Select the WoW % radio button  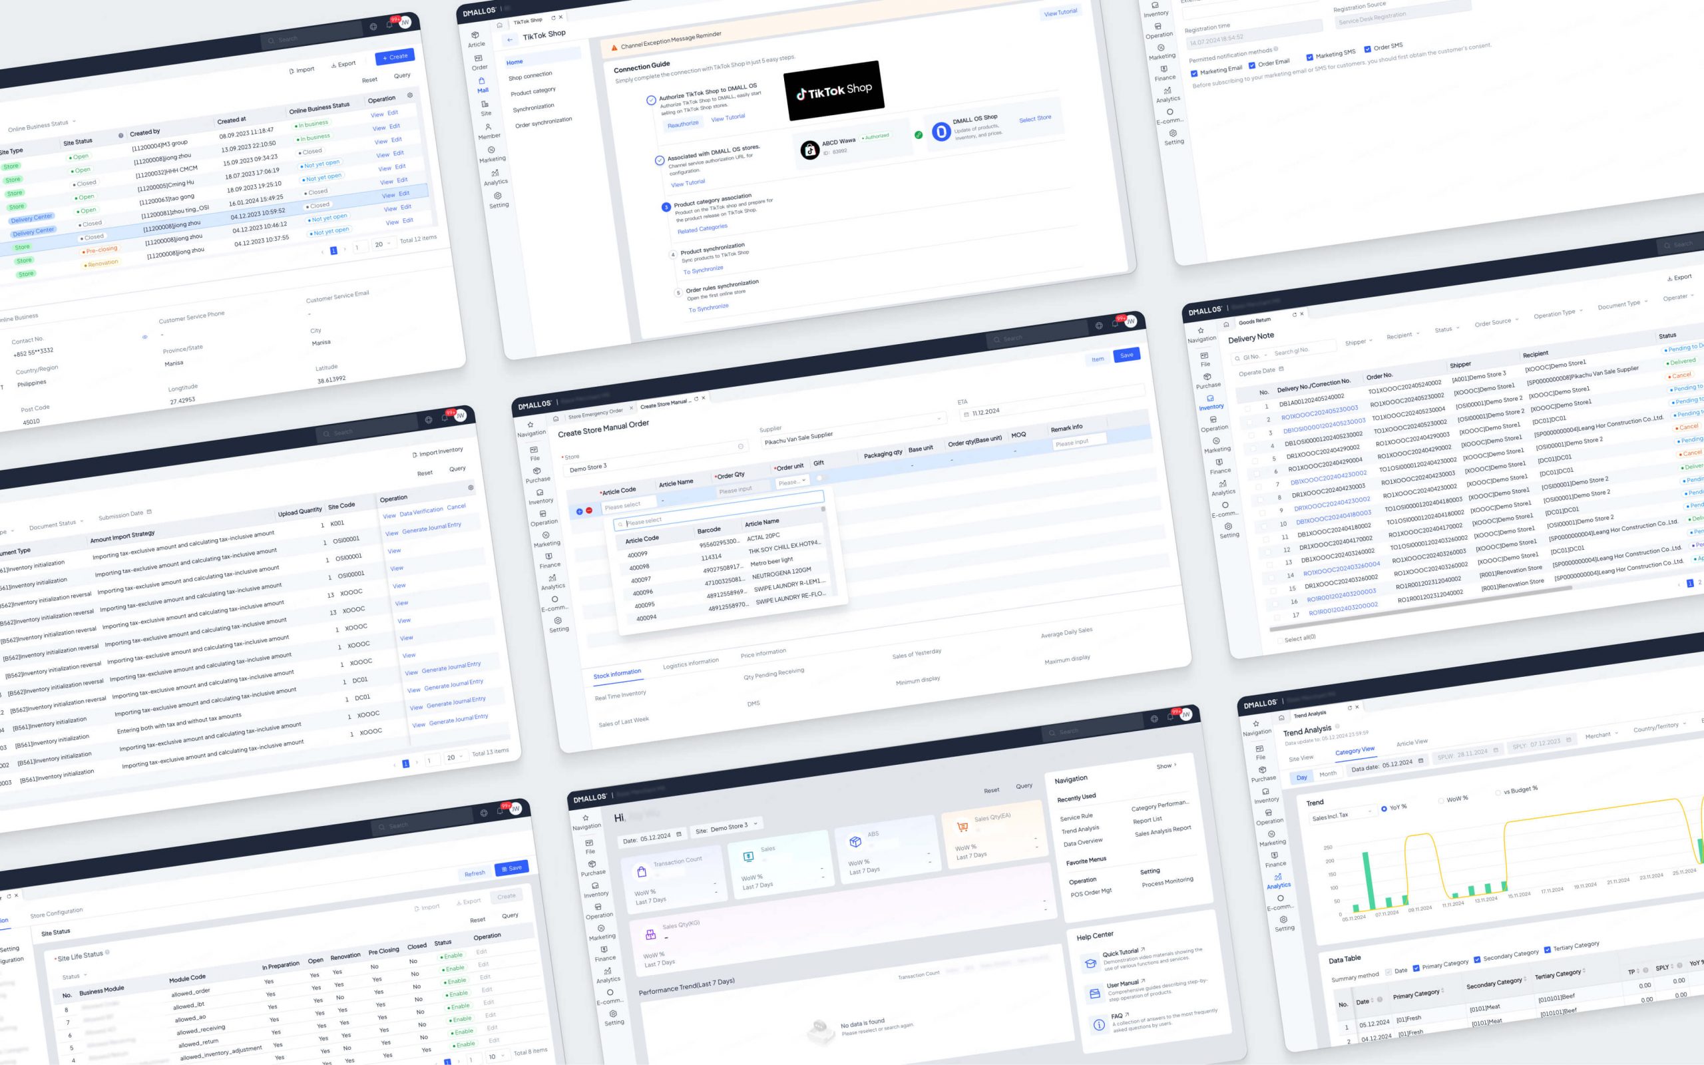click(x=1441, y=800)
